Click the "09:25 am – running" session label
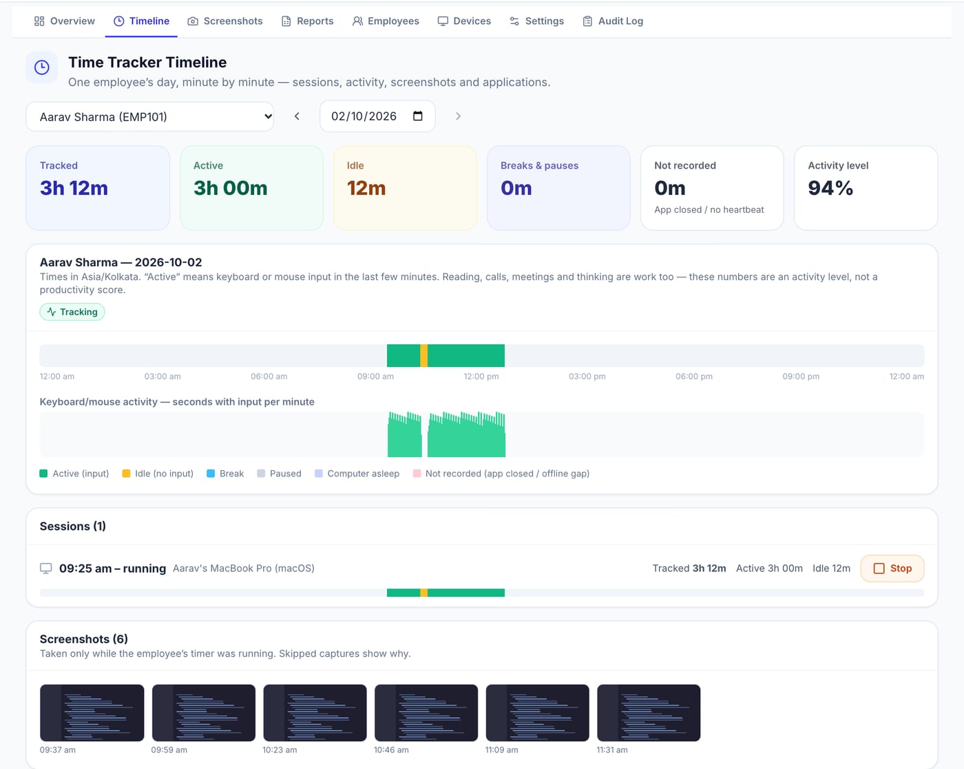 click(x=112, y=569)
